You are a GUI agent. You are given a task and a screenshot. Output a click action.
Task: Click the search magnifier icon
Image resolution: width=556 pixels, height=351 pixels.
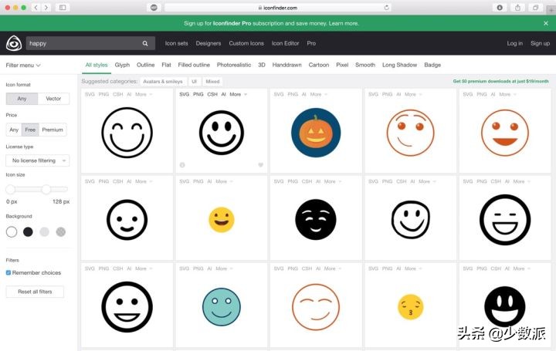point(145,44)
